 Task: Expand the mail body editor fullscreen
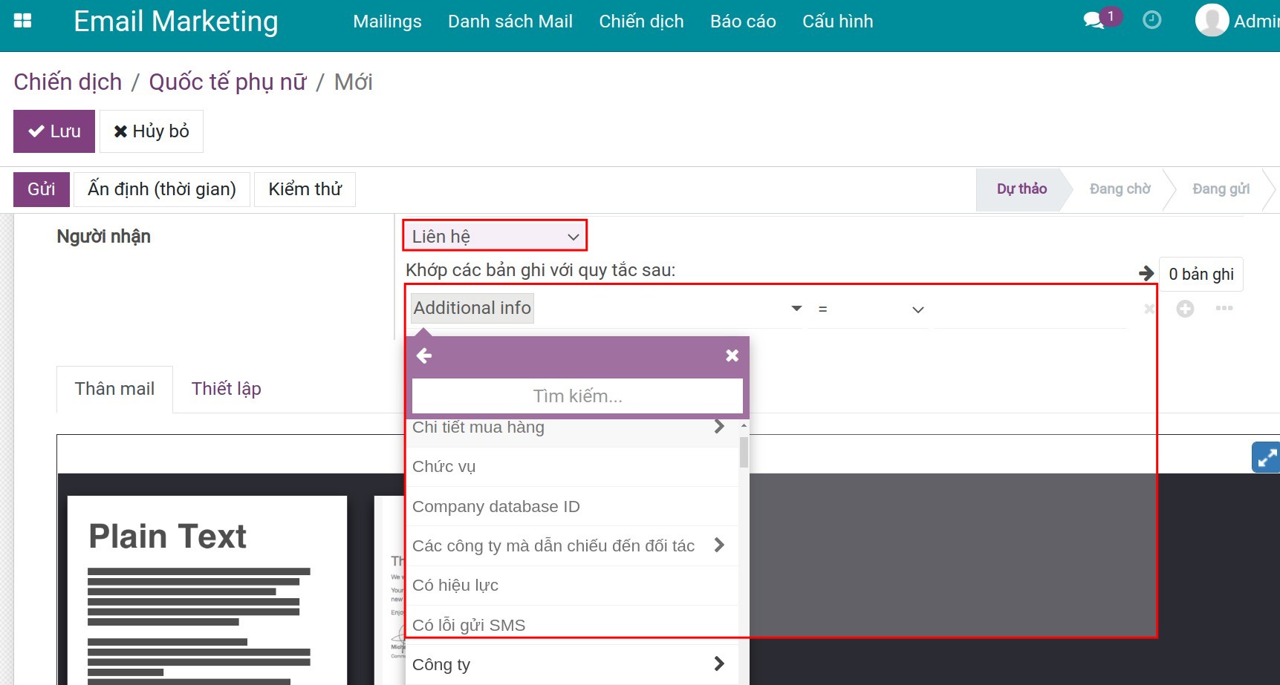[x=1266, y=457]
